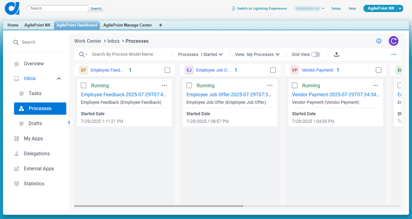The height and width of the screenshot is (219, 412).
Task: Open the AgilePoint NX app menu dropdown
Action: coord(383,8)
